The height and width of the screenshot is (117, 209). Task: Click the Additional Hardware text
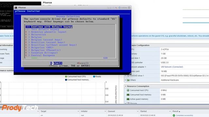click(170, 80)
